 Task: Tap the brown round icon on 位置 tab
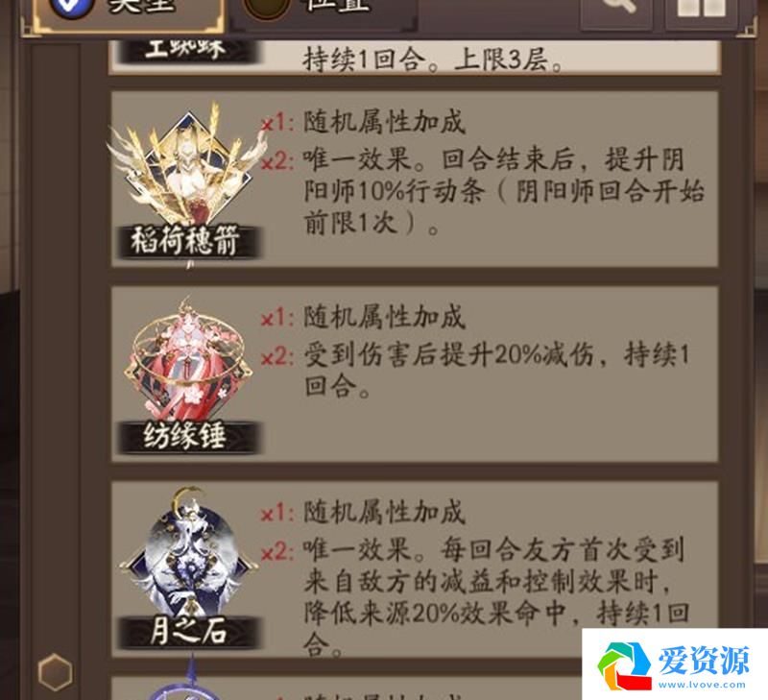[x=267, y=8]
